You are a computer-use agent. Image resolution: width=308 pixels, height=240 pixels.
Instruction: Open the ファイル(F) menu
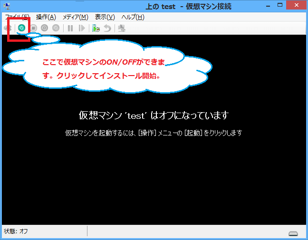pos(17,17)
